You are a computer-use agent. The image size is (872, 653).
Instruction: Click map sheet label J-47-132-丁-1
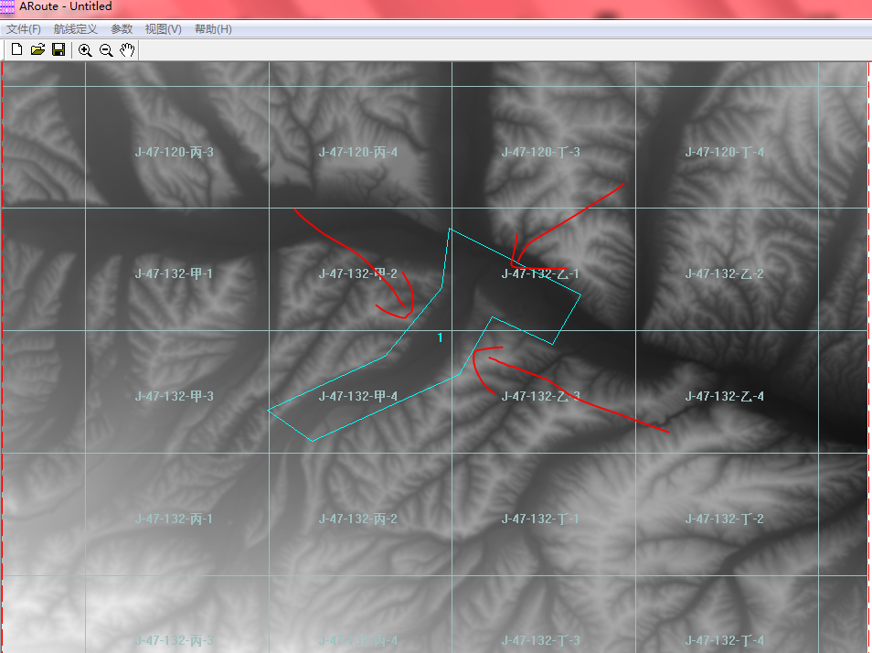tap(540, 519)
